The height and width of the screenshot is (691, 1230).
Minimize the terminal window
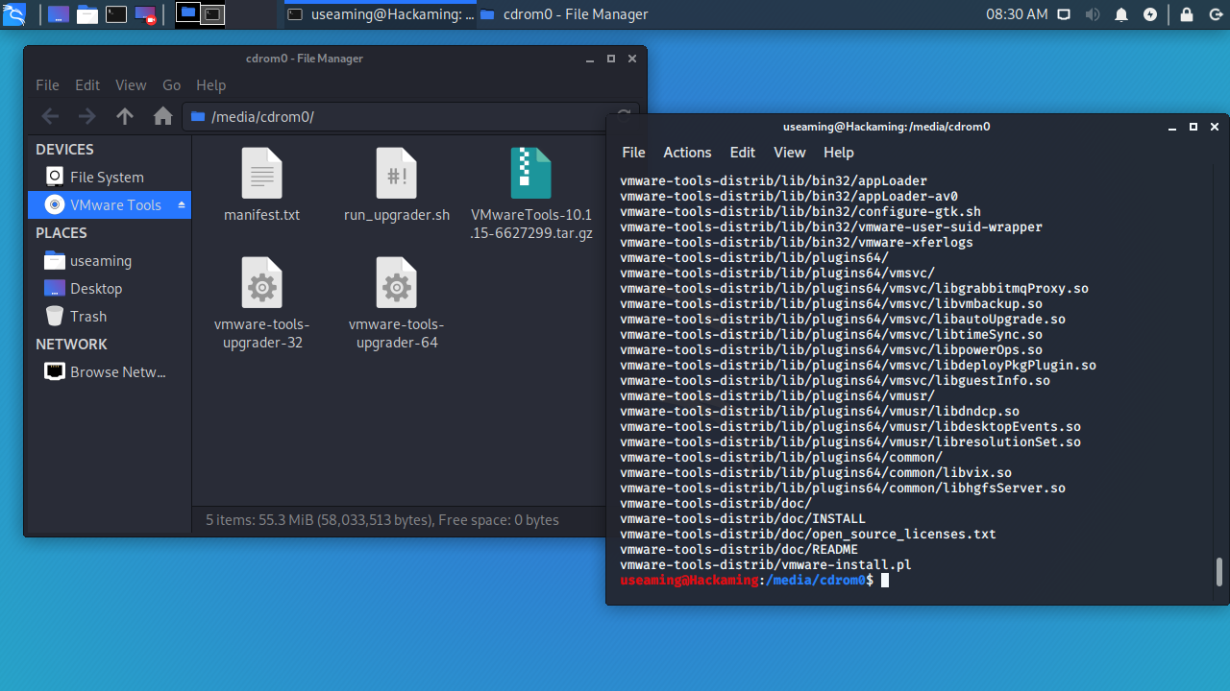click(1172, 127)
